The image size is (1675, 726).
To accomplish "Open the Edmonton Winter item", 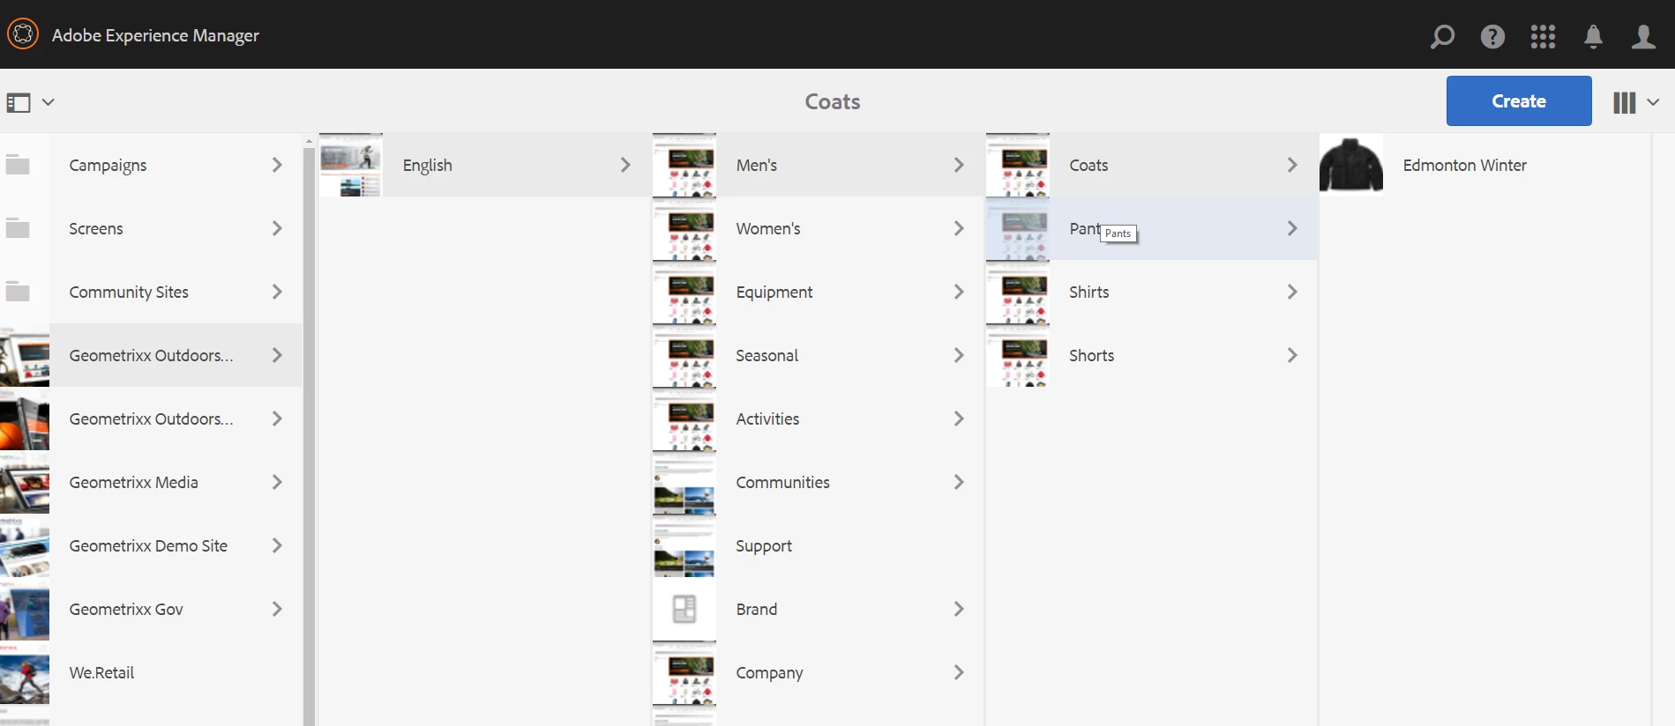I will click(x=1484, y=165).
